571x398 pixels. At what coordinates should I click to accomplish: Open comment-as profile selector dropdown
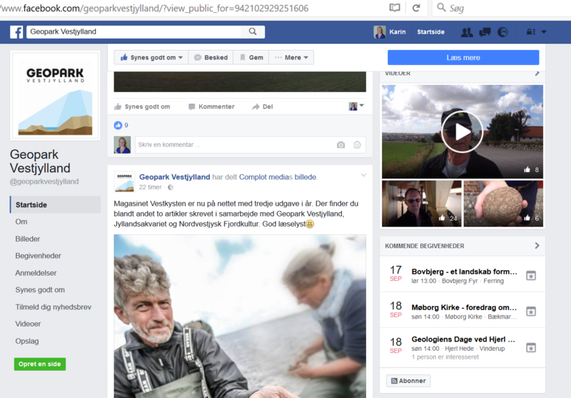pos(356,106)
